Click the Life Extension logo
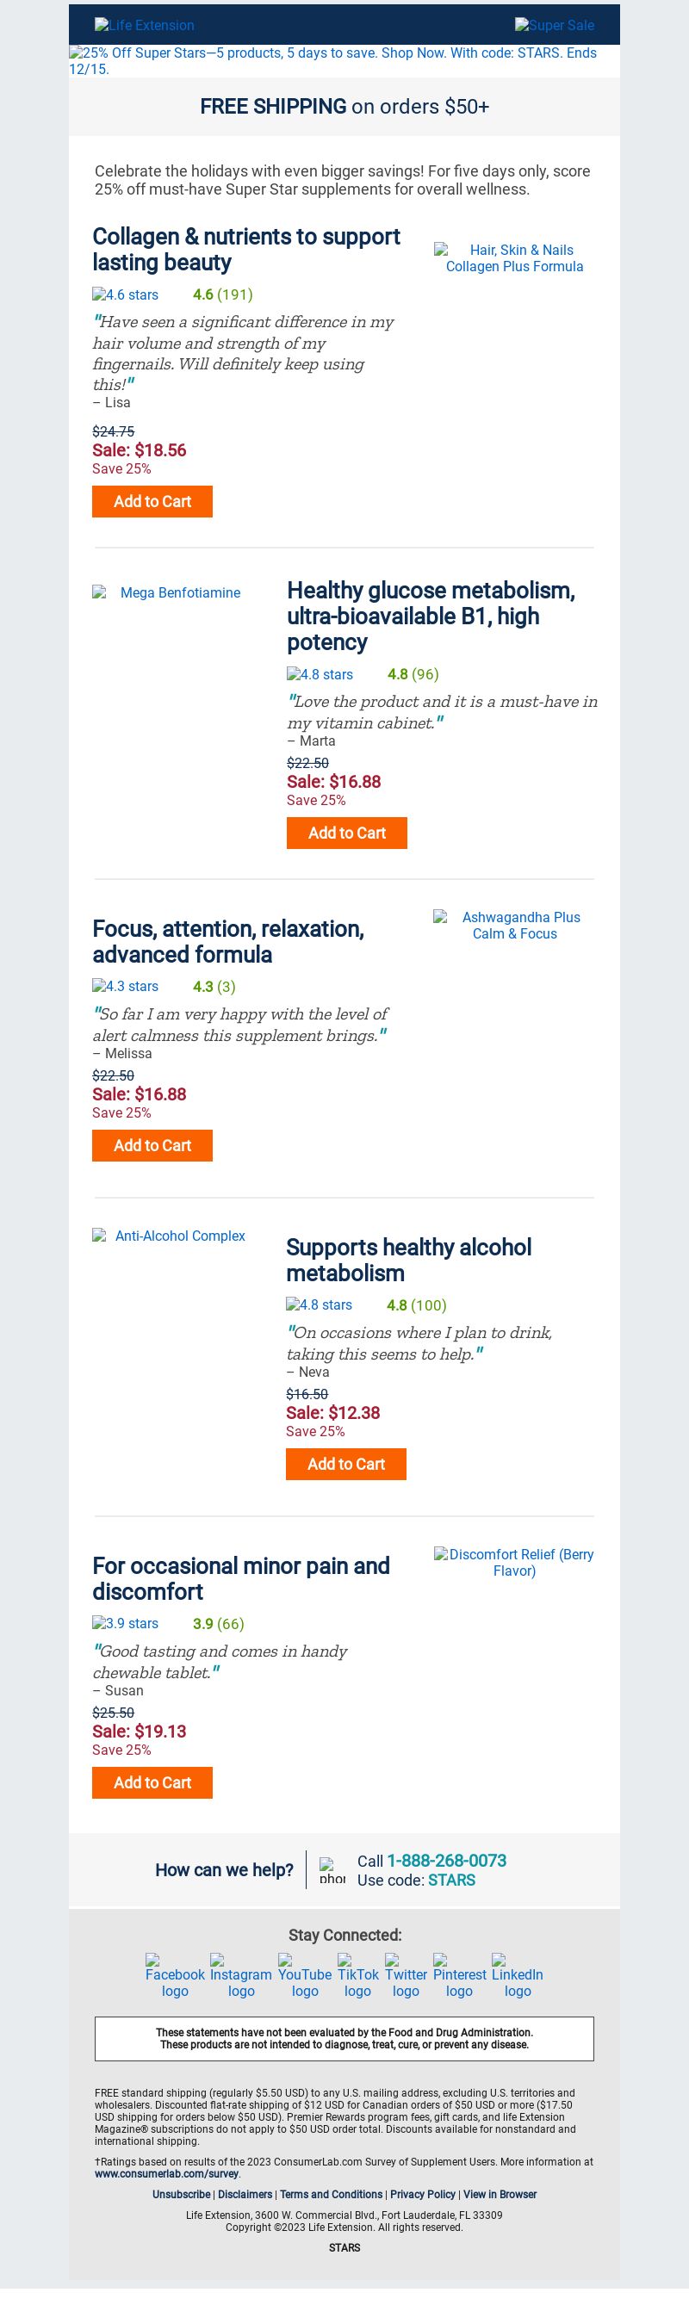The height and width of the screenshot is (2305, 689). [144, 25]
